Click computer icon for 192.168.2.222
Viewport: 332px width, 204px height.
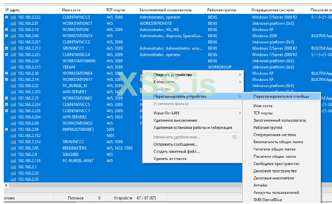(x=13, y=17)
